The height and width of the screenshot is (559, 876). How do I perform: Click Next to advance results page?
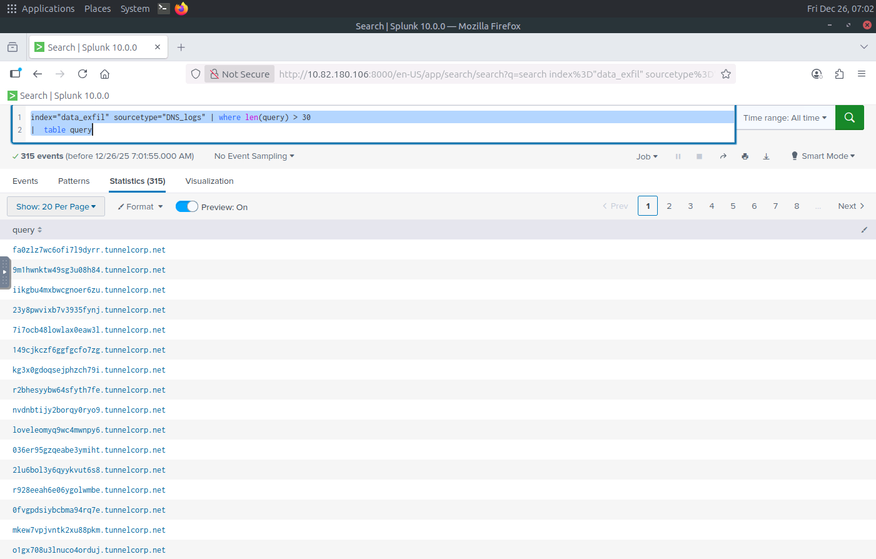click(x=851, y=206)
